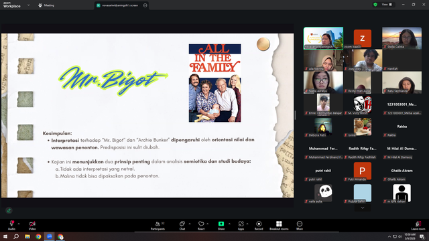This screenshot has width=429, height=241.
Task: Click putri rahil participant name
Action: [x=323, y=171]
